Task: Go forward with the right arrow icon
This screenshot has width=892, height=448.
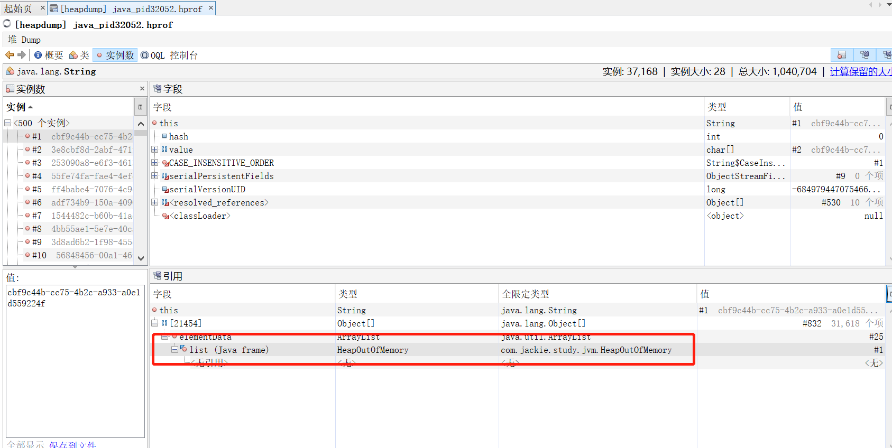Action: [x=22, y=55]
